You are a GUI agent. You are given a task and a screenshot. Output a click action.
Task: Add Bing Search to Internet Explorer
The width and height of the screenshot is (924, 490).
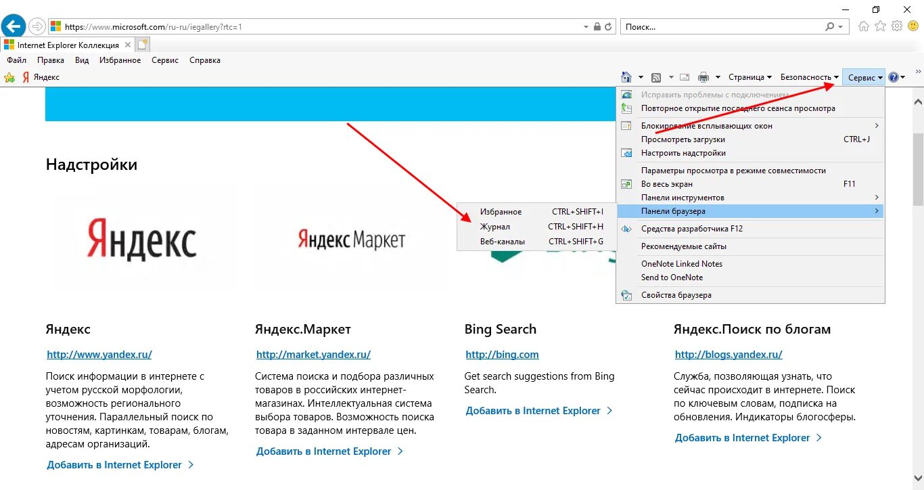point(539,411)
